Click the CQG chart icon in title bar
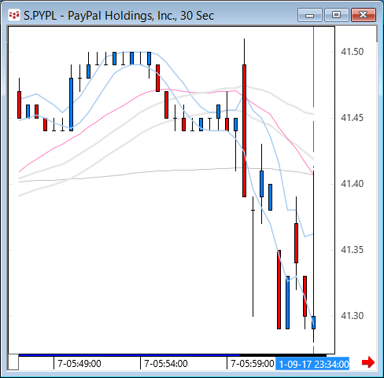Screen dimensions: 384x378 pyautogui.click(x=14, y=15)
